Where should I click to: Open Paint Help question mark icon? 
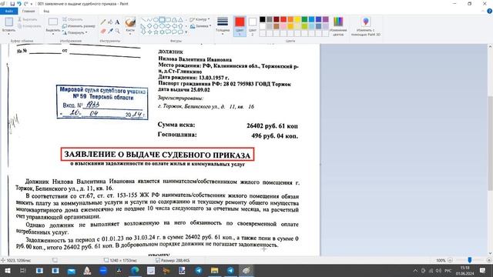(489, 11)
